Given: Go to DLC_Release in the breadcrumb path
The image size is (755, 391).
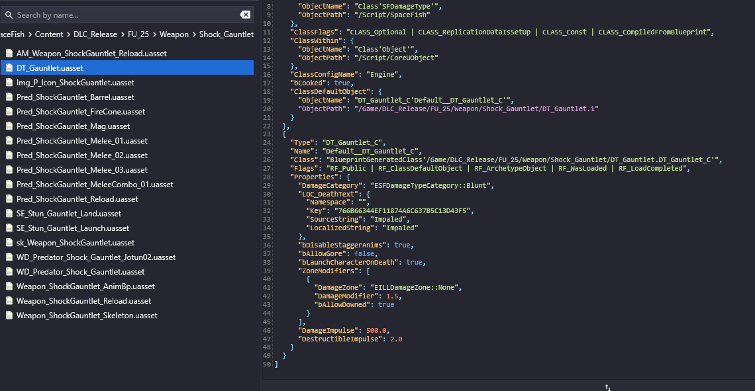Looking at the screenshot, I should tap(95, 34).
